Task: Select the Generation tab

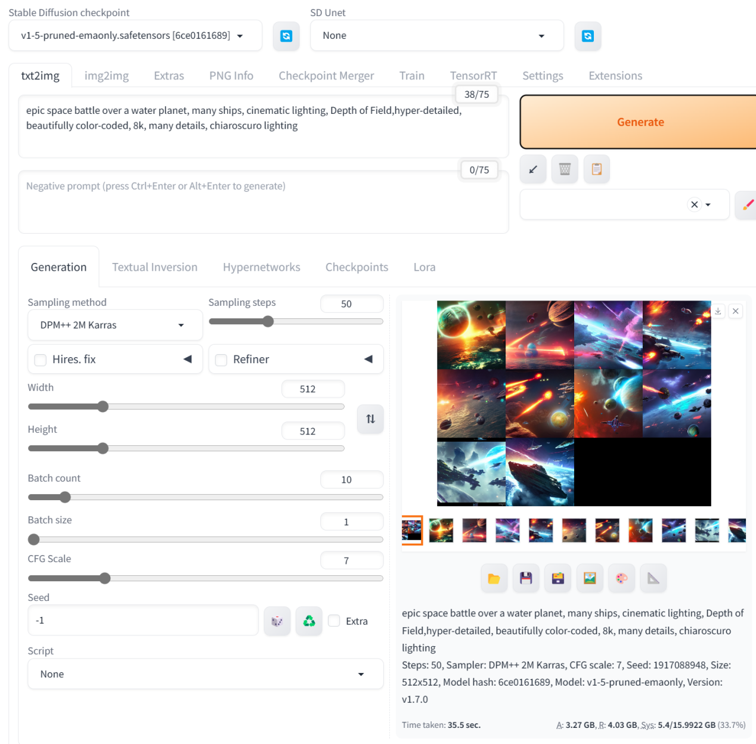Action: click(x=58, y=267)
